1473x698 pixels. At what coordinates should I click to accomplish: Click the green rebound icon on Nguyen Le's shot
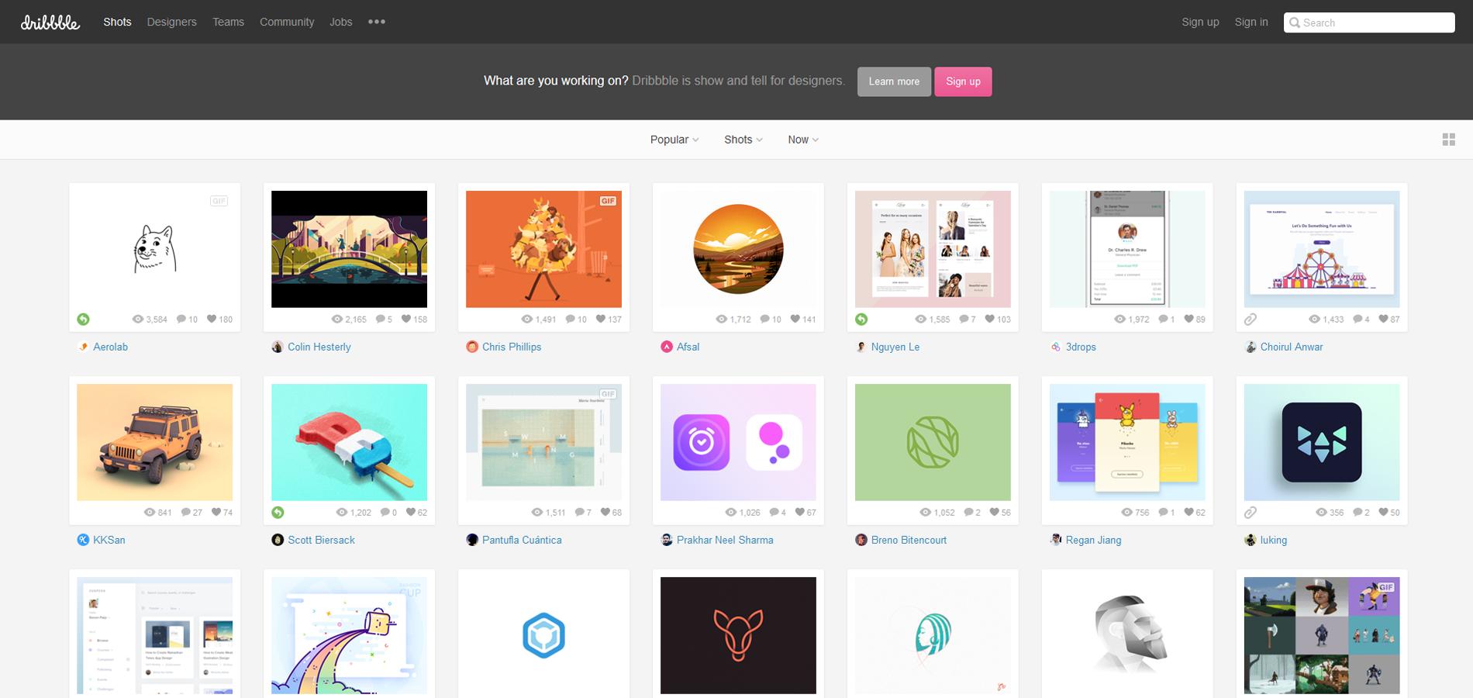[861, 319]
